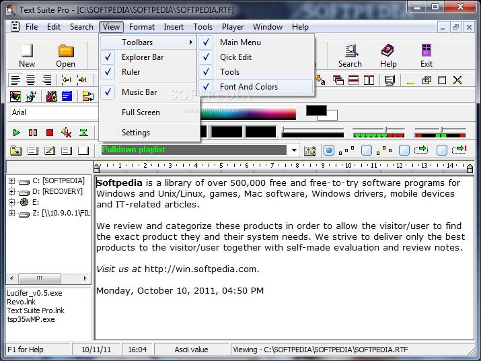
Task: Expand the C: [SOFTPEDIA] drive node
Action: pos(11,180)
